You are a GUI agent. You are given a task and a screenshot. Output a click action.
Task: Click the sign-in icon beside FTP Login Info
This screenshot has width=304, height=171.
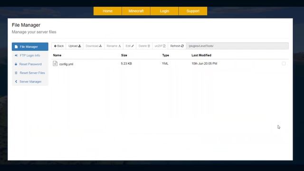tap(16, 56)
